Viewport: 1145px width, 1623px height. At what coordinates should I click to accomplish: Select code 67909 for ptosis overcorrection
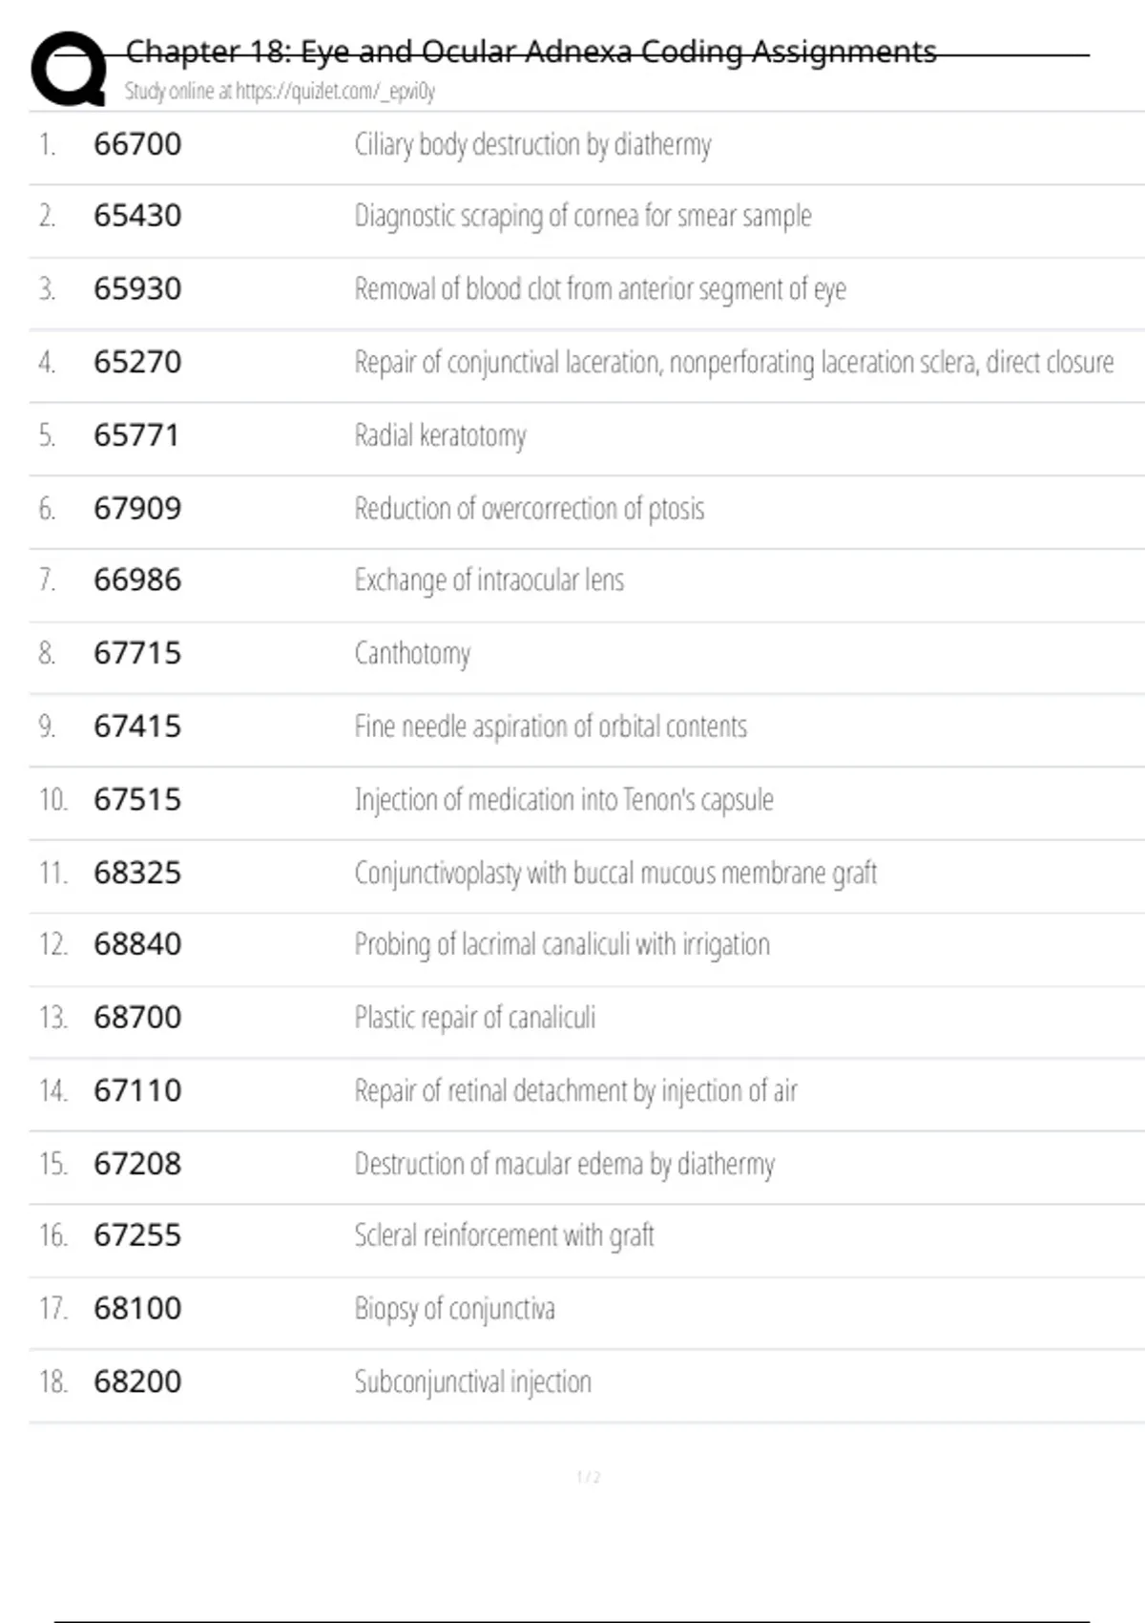[137, 508]
